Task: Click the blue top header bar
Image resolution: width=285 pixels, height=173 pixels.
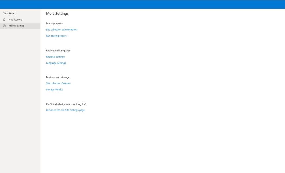Action: tap(142, 4)
